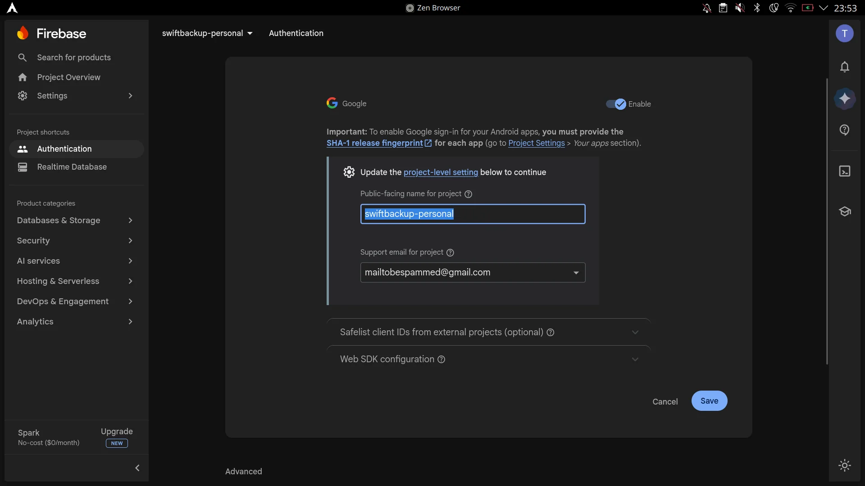Collapse the sidebar with the left arrow

click(137, 468)
